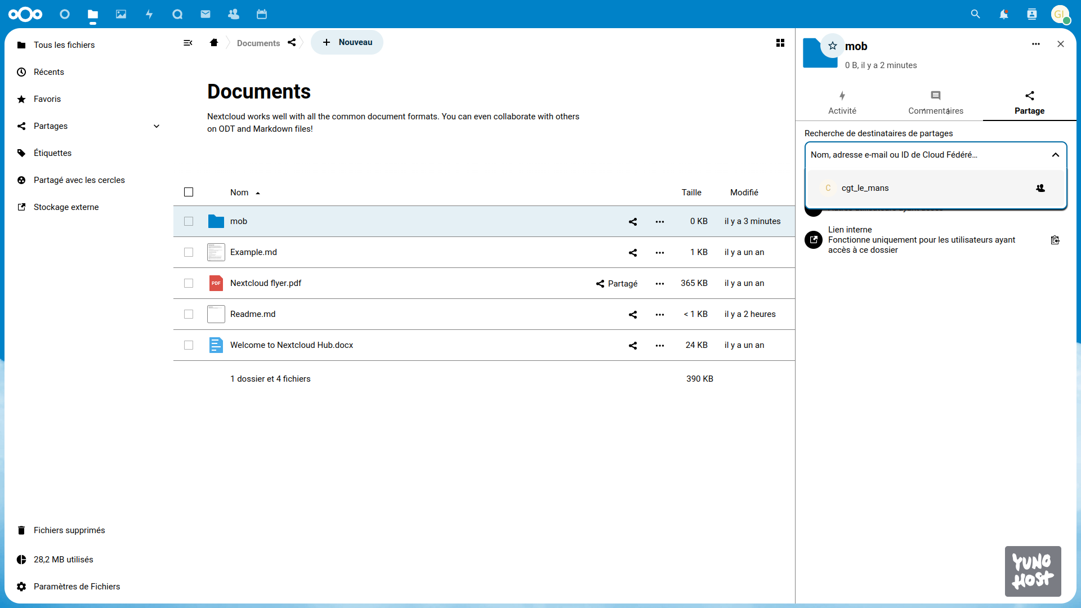The image size is (1081, 608).
Task: Click share icon on Example.md row
Action: tap(633, 252)
